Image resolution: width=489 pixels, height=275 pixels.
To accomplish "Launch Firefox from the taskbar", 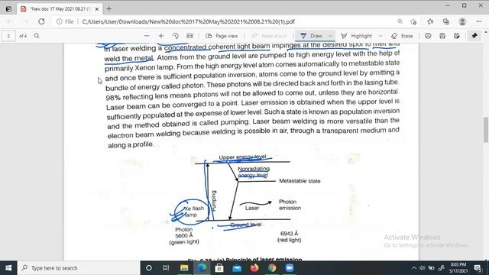I will pyautogui.click(x=254, y=268).
